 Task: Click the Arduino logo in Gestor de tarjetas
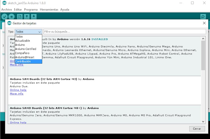9,23
